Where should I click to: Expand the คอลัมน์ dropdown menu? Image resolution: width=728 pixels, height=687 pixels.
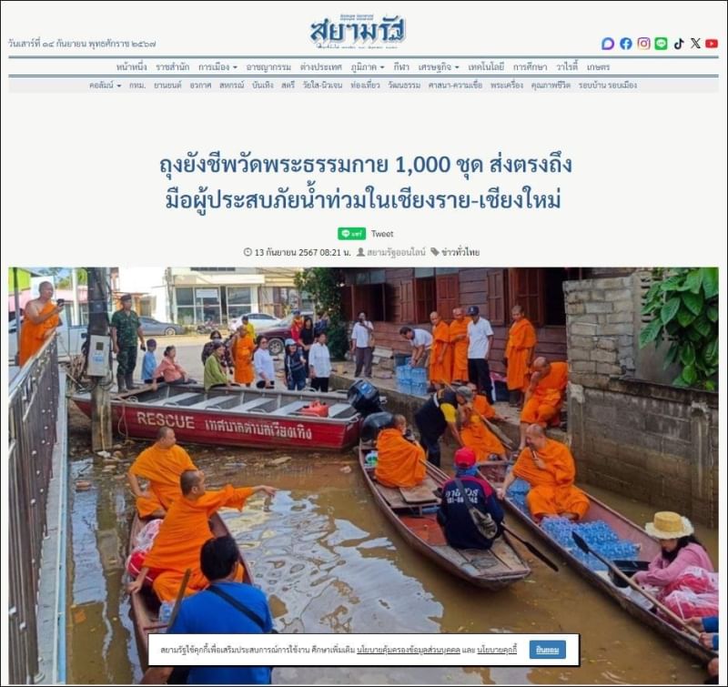click(x=105, y=86)
